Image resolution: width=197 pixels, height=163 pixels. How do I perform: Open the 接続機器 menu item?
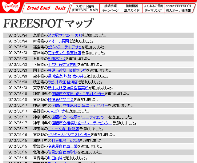(132, 6)
